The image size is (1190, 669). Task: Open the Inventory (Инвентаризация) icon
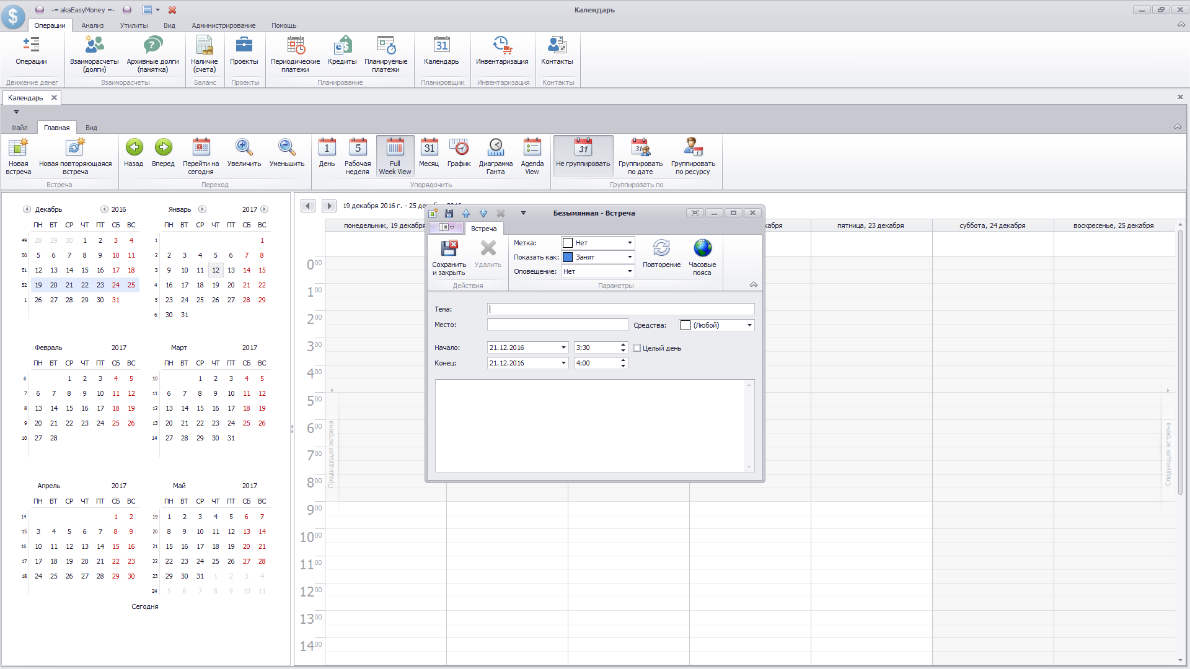pos(501,46)
